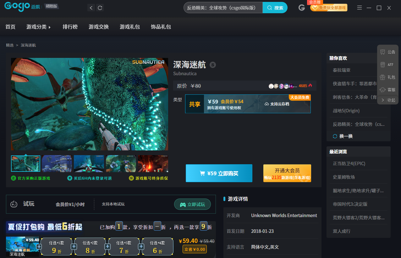Collapse the floating panel with 收起
Screen dimensions: 401x258
388,100
